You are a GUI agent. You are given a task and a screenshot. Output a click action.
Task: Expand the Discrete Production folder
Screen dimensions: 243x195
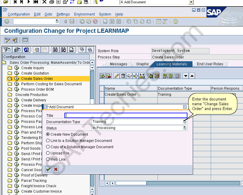[x=10, y=95]
